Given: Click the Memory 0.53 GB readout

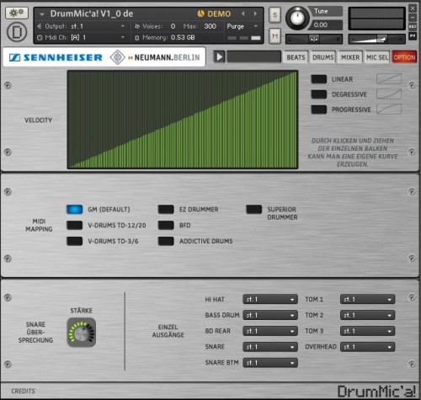Looking at the screenshot, I should [x=165, y=37].
